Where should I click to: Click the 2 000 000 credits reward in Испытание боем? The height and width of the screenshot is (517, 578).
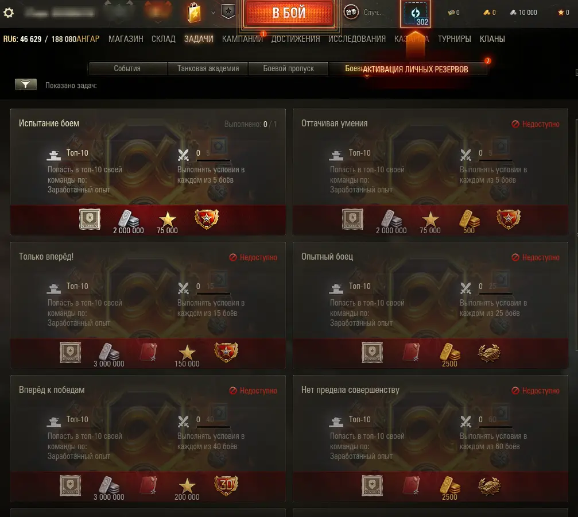128,222
